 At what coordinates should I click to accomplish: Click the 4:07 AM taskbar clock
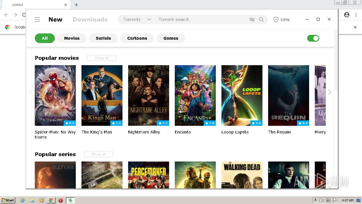pos(348,200)
